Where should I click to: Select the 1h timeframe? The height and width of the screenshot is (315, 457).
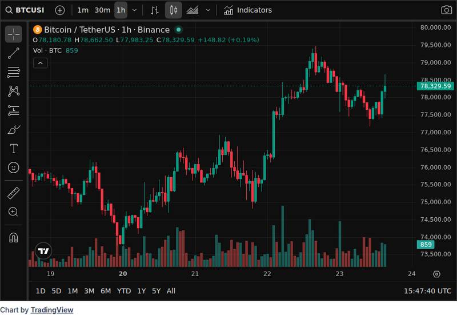(x=121, y=10)
